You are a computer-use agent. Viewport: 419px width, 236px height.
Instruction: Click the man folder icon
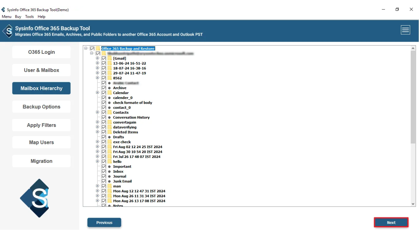tap(110, 186)
